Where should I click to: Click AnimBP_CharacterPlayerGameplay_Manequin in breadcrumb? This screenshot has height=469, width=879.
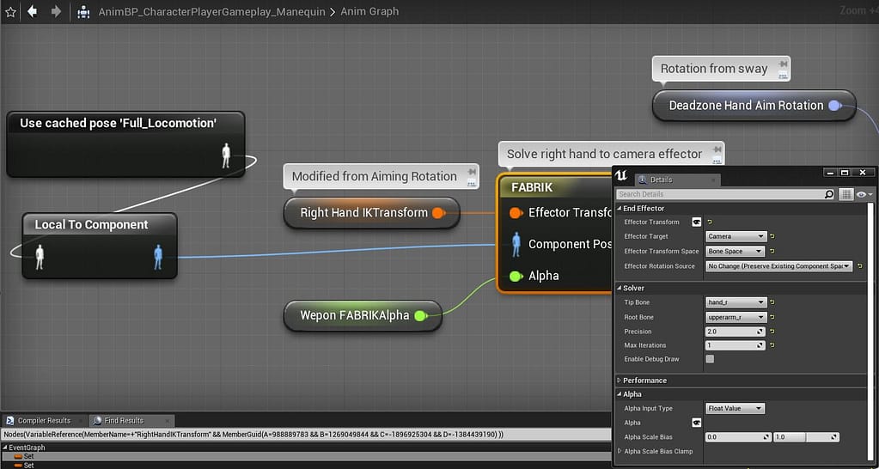click(212, 12)
